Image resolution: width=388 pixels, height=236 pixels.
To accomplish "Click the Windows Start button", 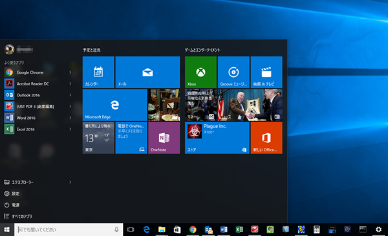I will [x=7, y=230].
